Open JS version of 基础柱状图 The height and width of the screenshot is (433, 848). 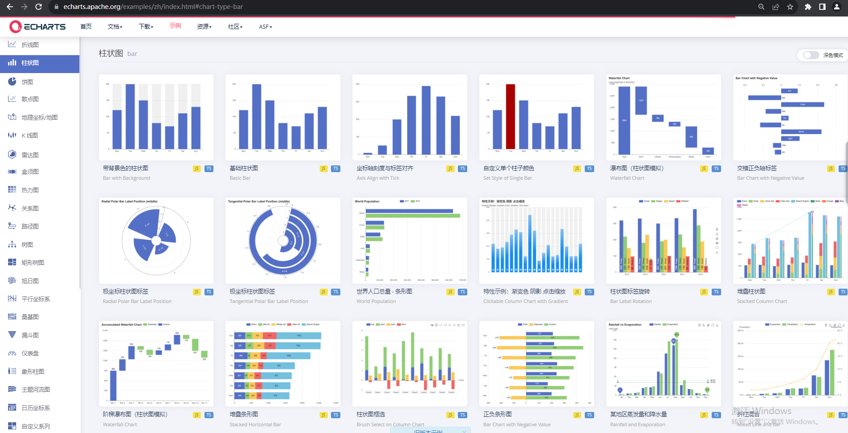(x=323, y=169)
